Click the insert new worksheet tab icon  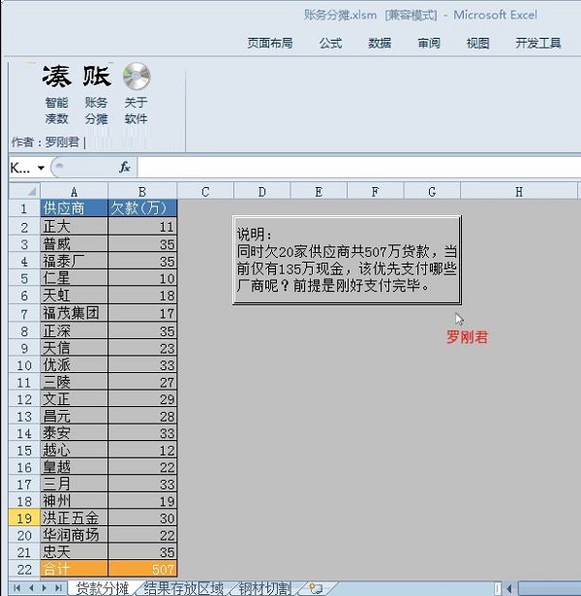tap(315, 588)
